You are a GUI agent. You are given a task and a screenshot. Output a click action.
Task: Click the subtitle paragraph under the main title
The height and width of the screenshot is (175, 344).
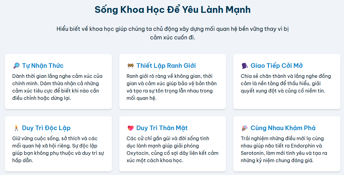click(x=172, y=33)
